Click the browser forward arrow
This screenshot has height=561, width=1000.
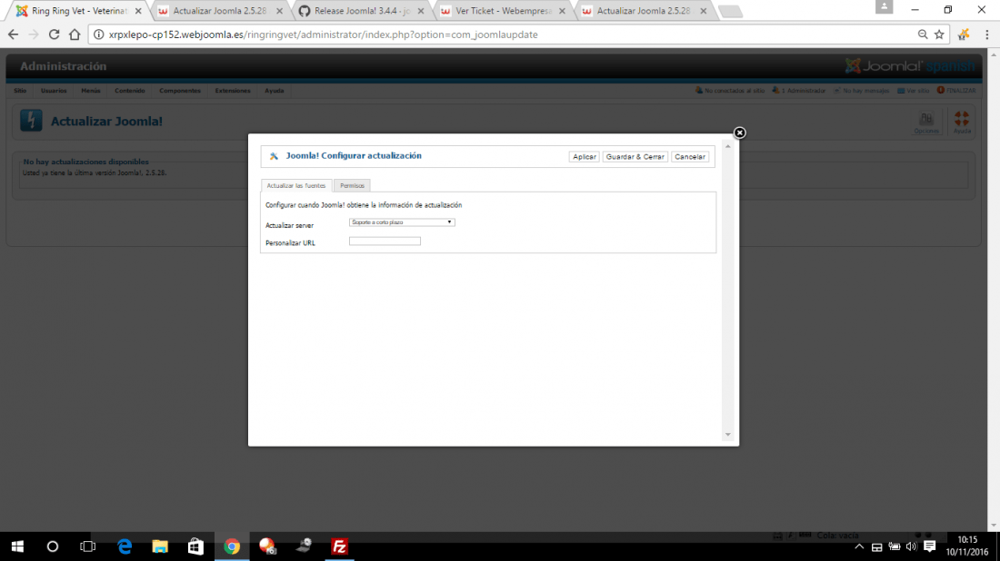[x=33, y=34]
